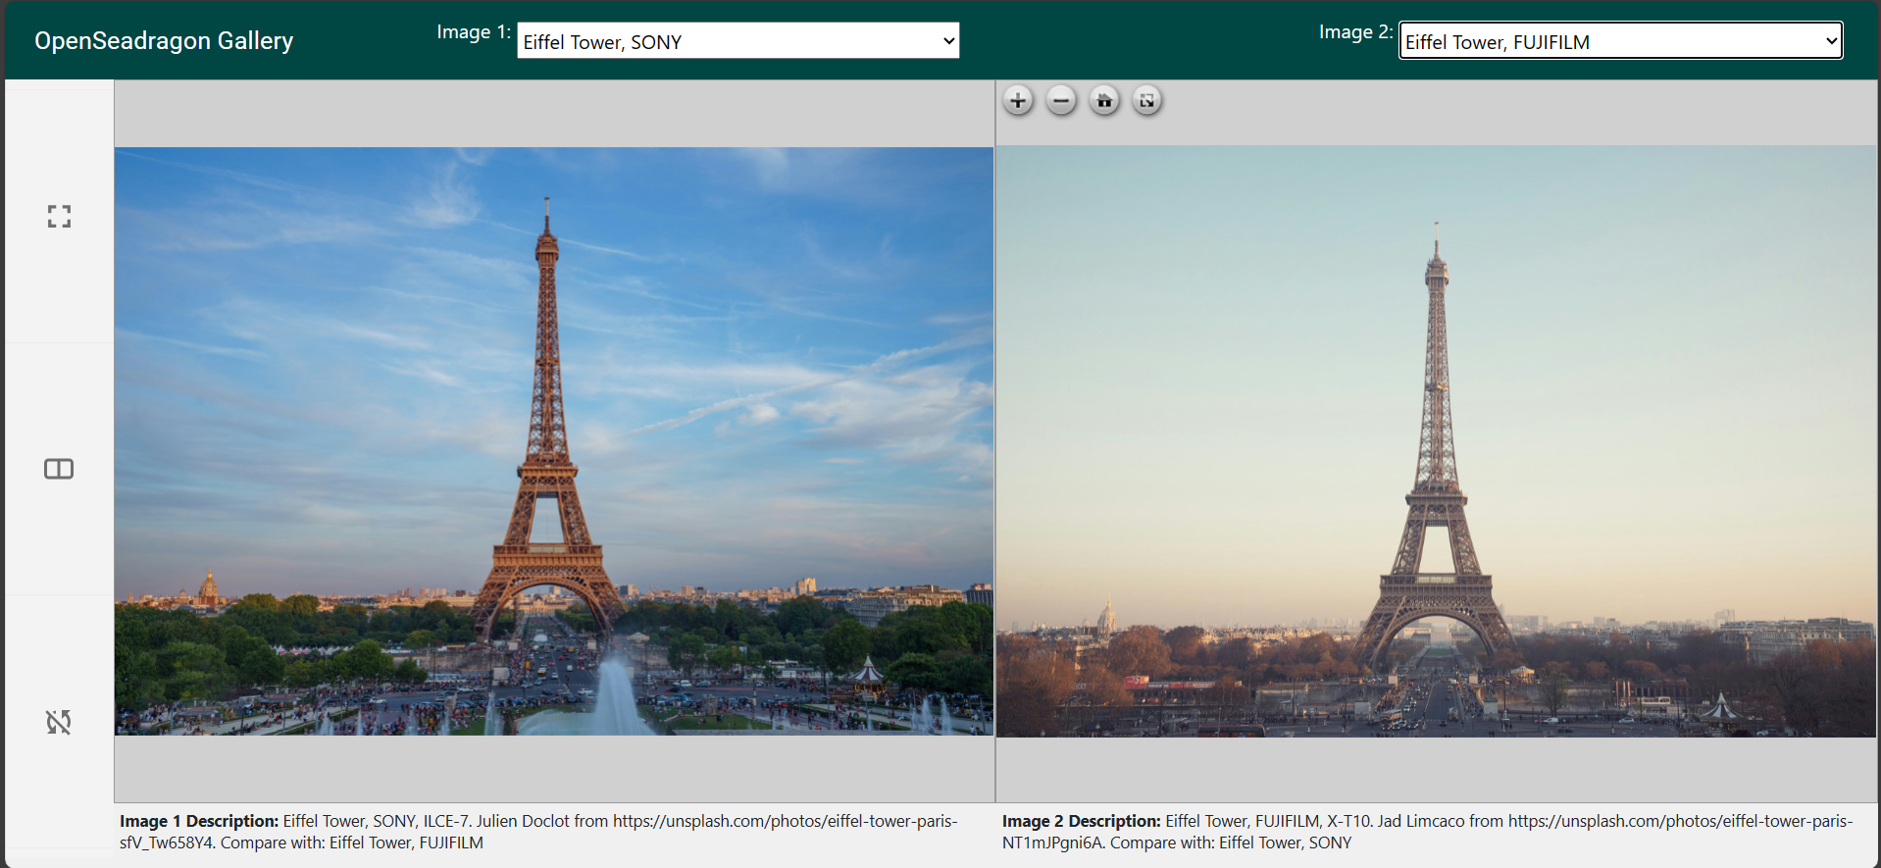Viewport: 1881px width, 868px height.
Task: Open the Image 2 dropdown
Action: coord(1620,41)
